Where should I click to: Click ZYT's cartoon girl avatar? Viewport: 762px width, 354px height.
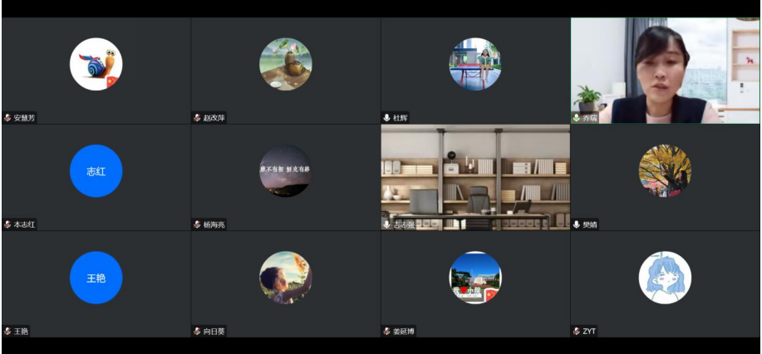click(665, 278)
